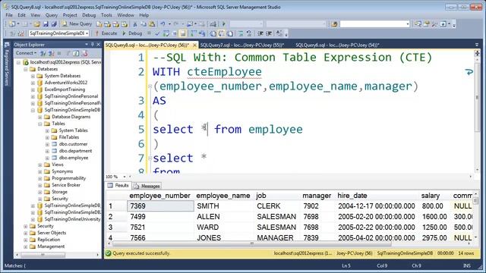Select the Programmability folder
Viewport: 486px width, 273px height.
pos(68,178)
